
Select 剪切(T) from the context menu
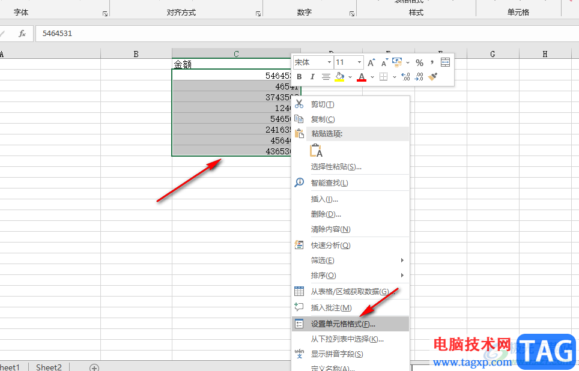click(350, 104)
